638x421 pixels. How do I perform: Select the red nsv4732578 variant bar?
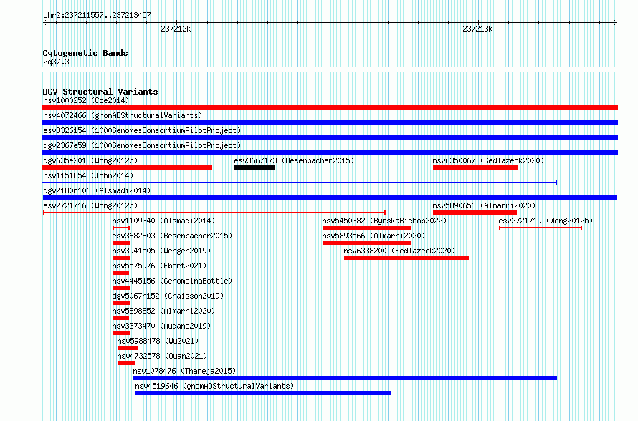pos(126,363)
